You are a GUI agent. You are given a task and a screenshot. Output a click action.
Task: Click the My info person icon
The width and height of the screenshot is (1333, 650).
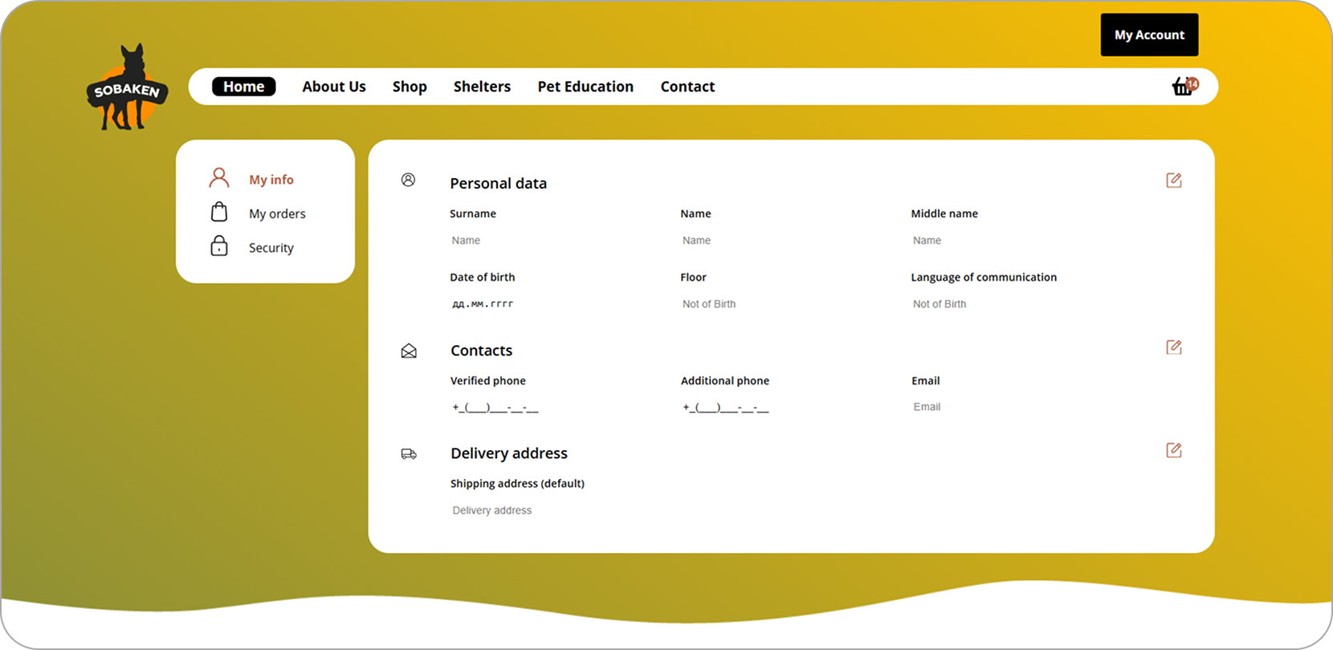[219, 178]
